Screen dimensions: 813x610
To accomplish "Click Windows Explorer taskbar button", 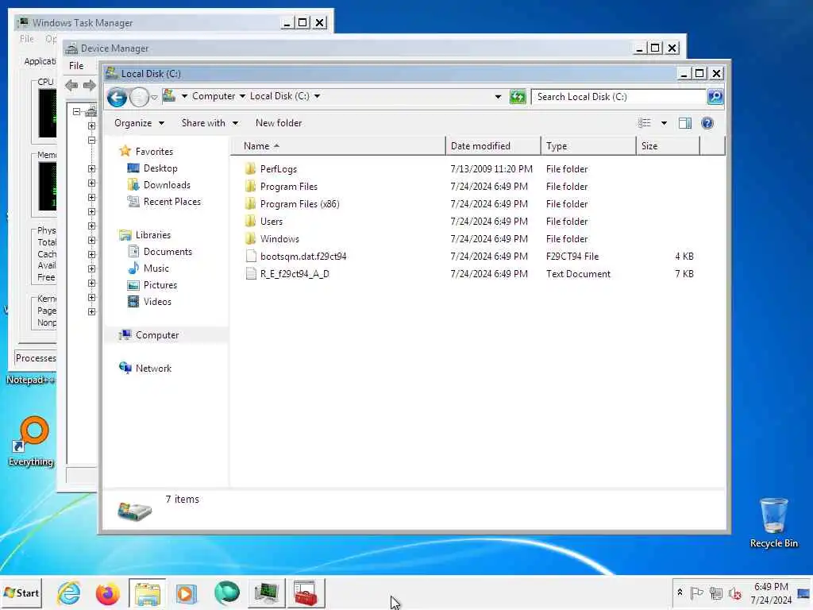I will (147, 593).
